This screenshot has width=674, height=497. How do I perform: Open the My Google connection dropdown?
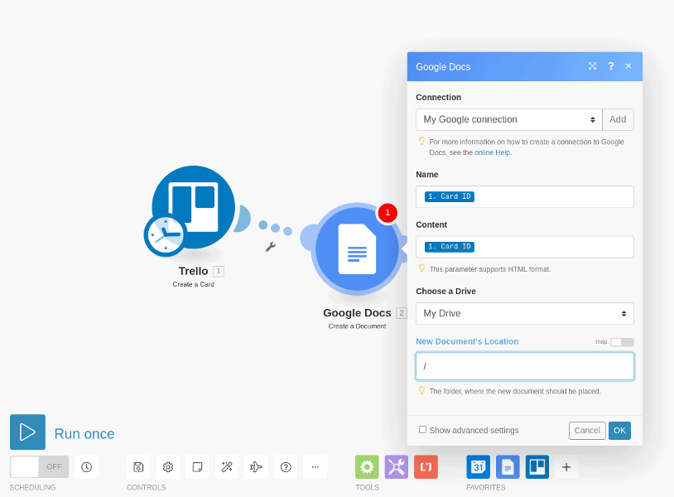(509, 119)
